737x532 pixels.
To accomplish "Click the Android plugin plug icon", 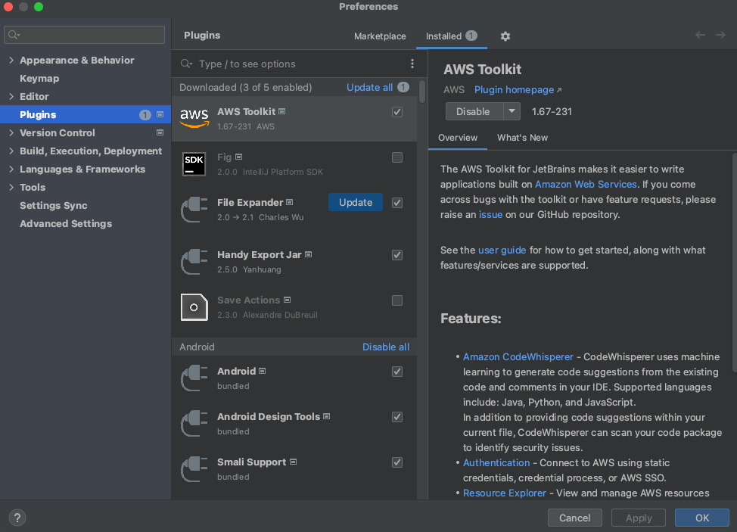I will pos(194,378).
